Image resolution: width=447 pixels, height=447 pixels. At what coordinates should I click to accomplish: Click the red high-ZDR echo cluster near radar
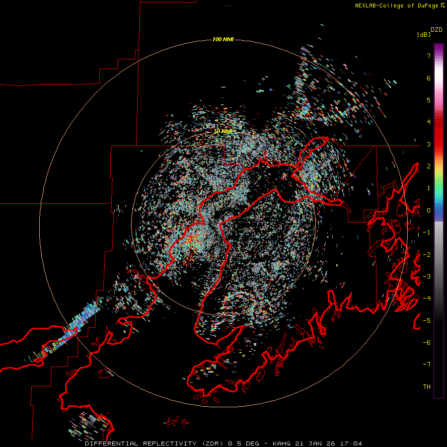(x=194, y=239)
